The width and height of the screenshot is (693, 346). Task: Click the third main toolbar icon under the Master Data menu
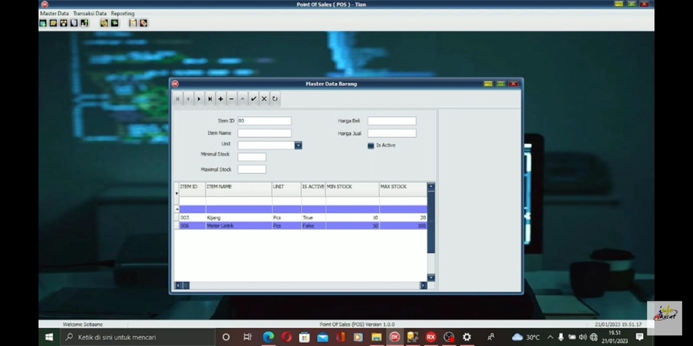click(64, 23)
